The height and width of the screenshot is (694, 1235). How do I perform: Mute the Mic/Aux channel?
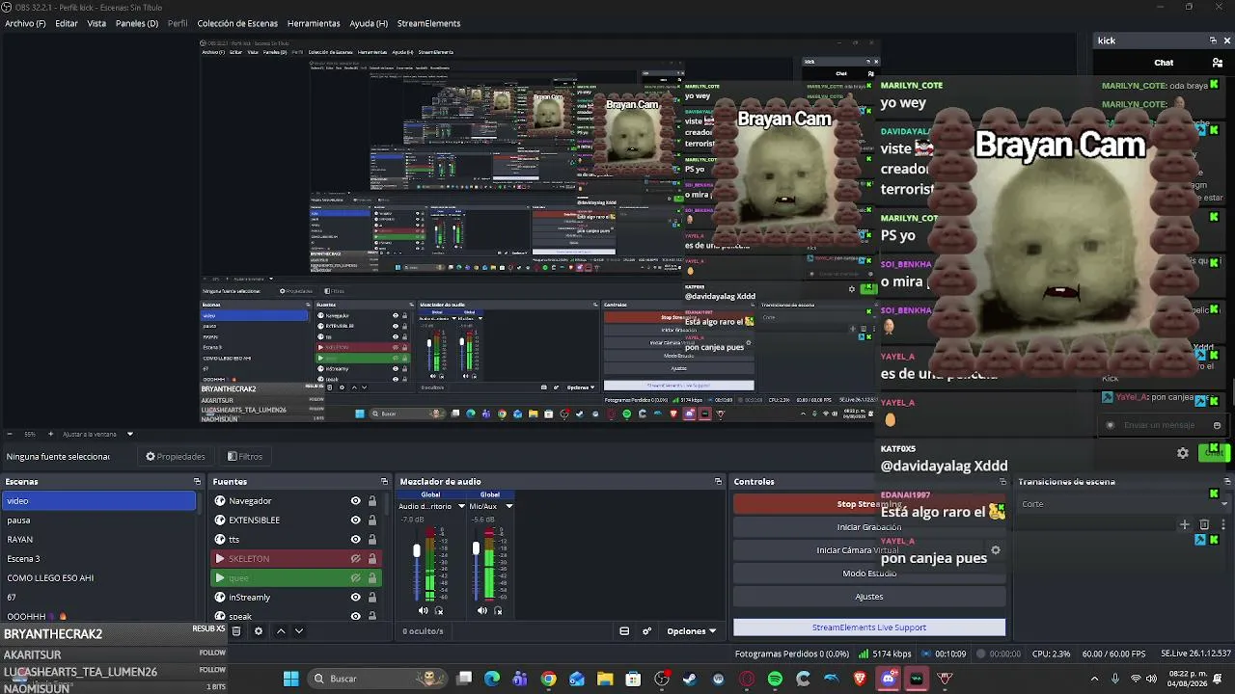pyautogui.click(x=481, y=610)
